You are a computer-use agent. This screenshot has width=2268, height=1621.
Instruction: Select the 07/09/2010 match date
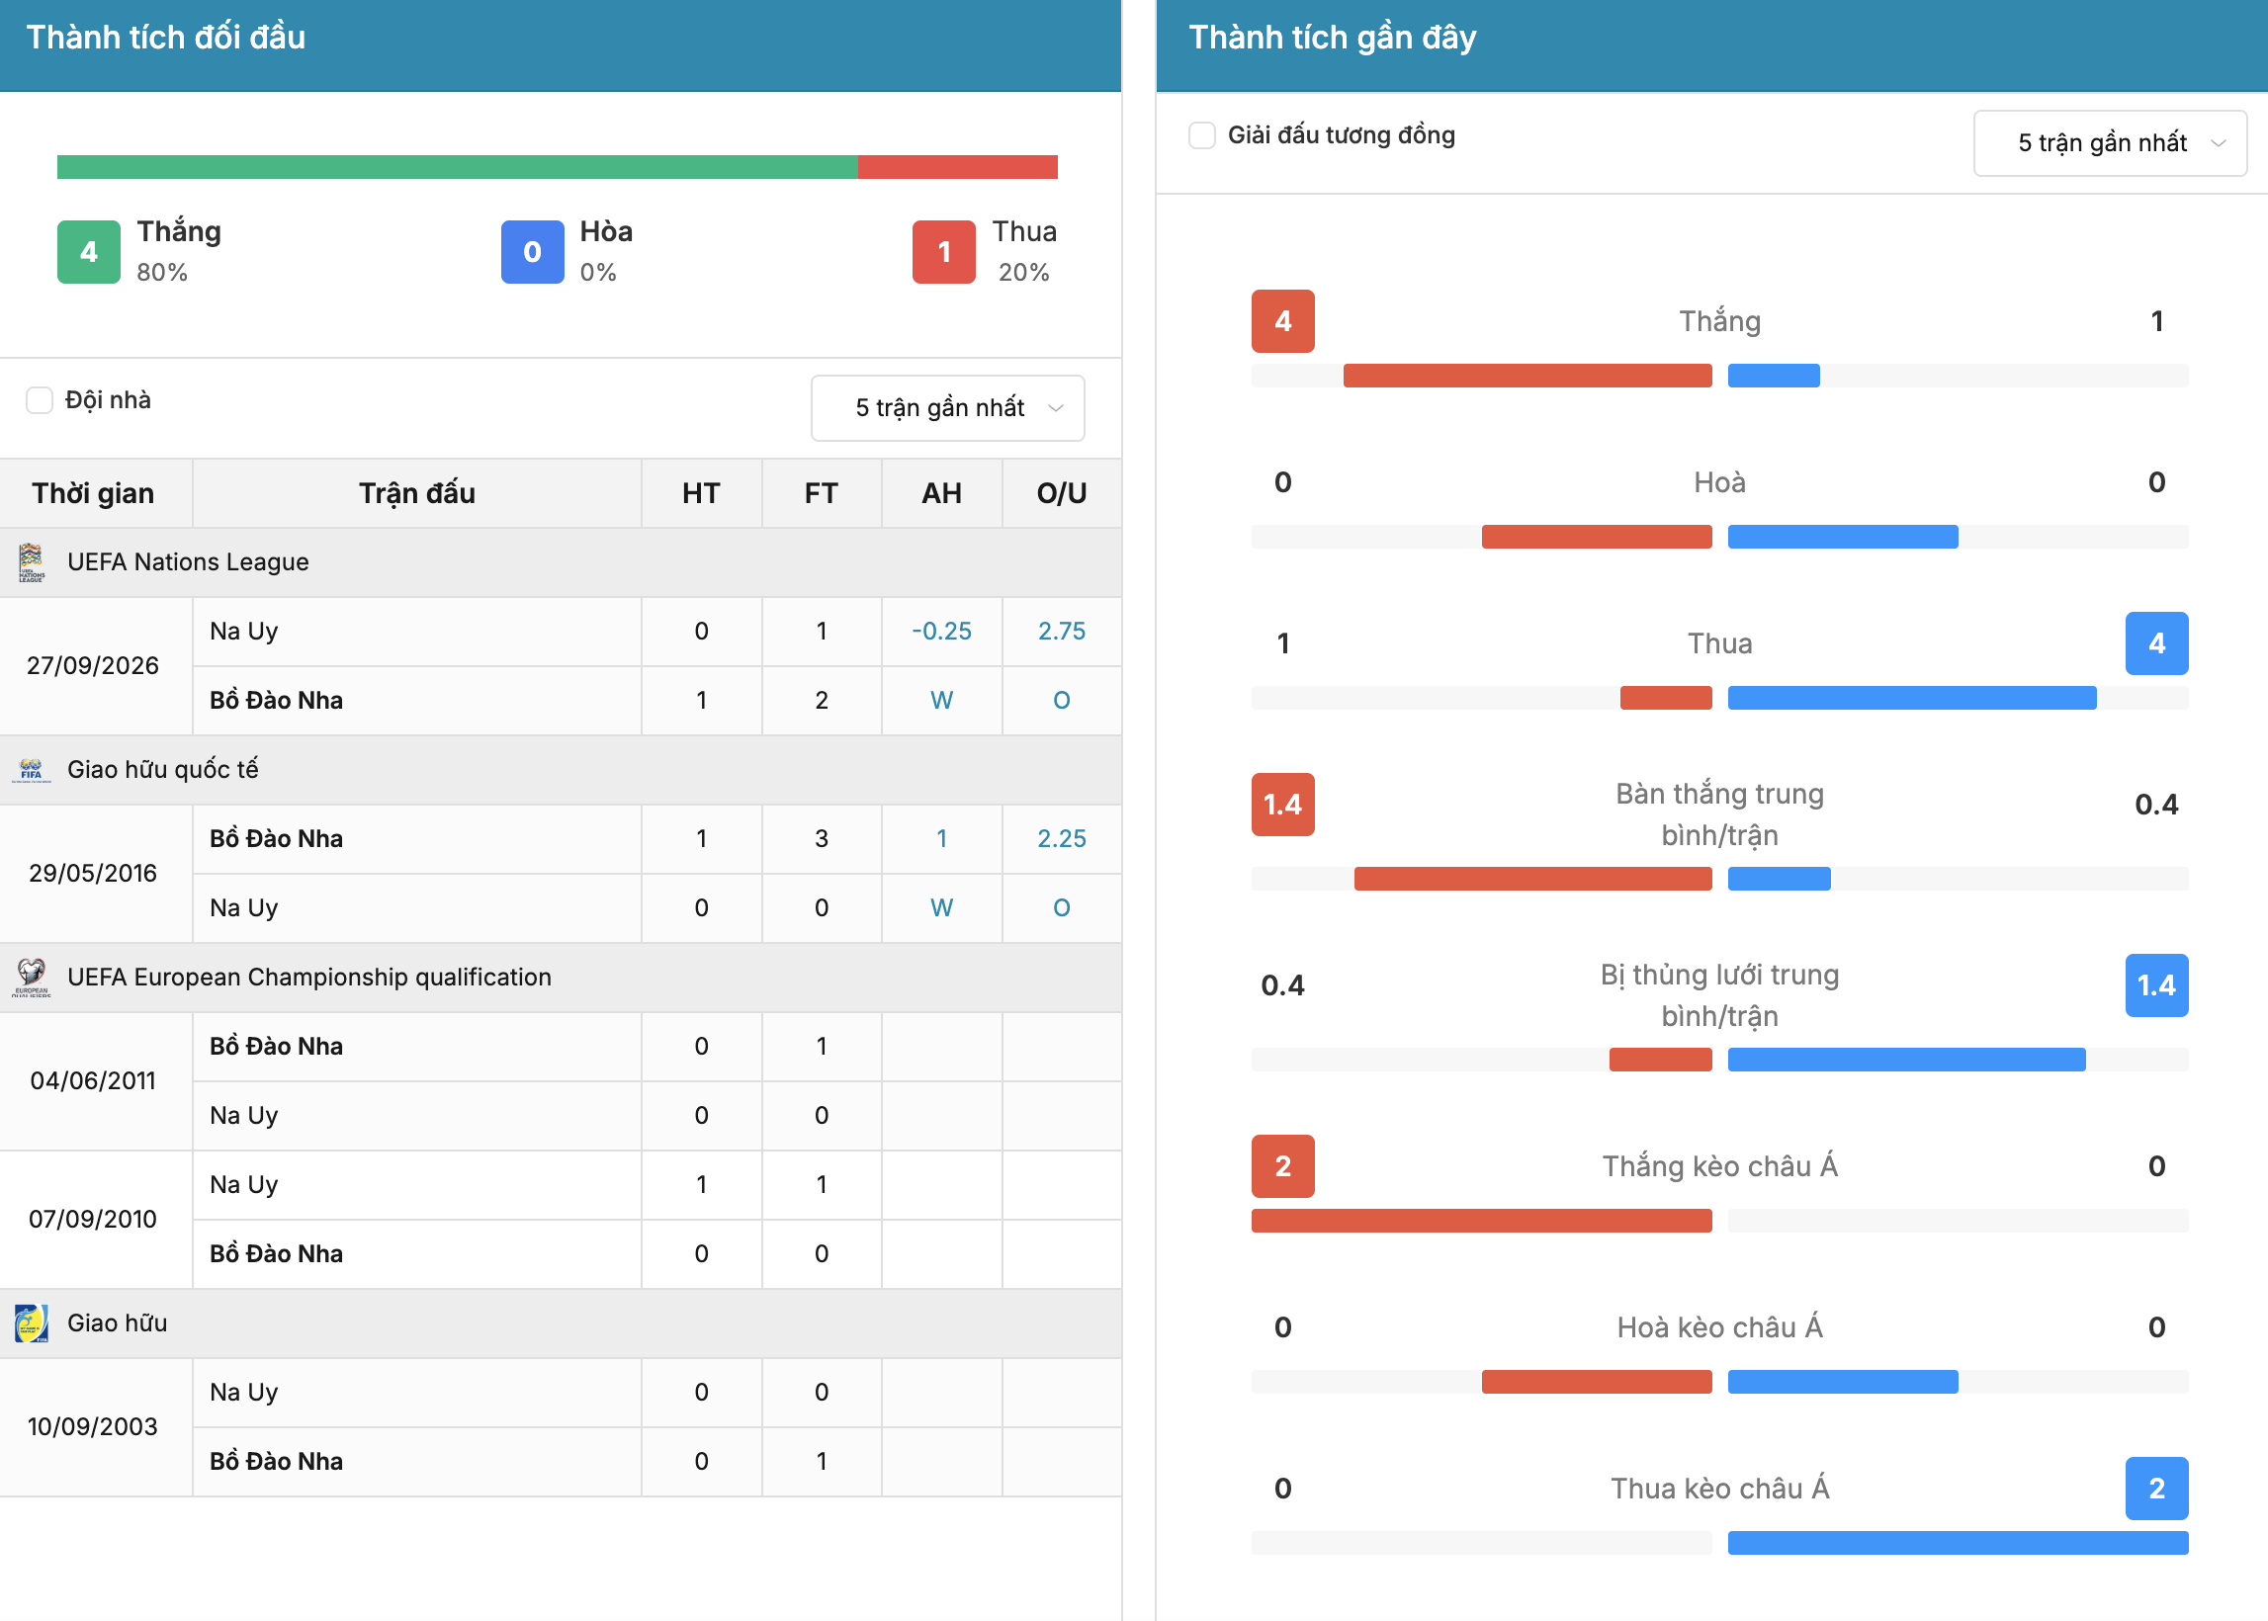[x=93, y=1219]
